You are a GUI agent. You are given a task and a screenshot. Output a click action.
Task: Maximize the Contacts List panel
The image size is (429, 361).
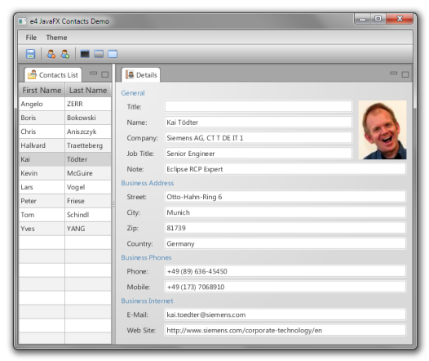click(104, 74)
